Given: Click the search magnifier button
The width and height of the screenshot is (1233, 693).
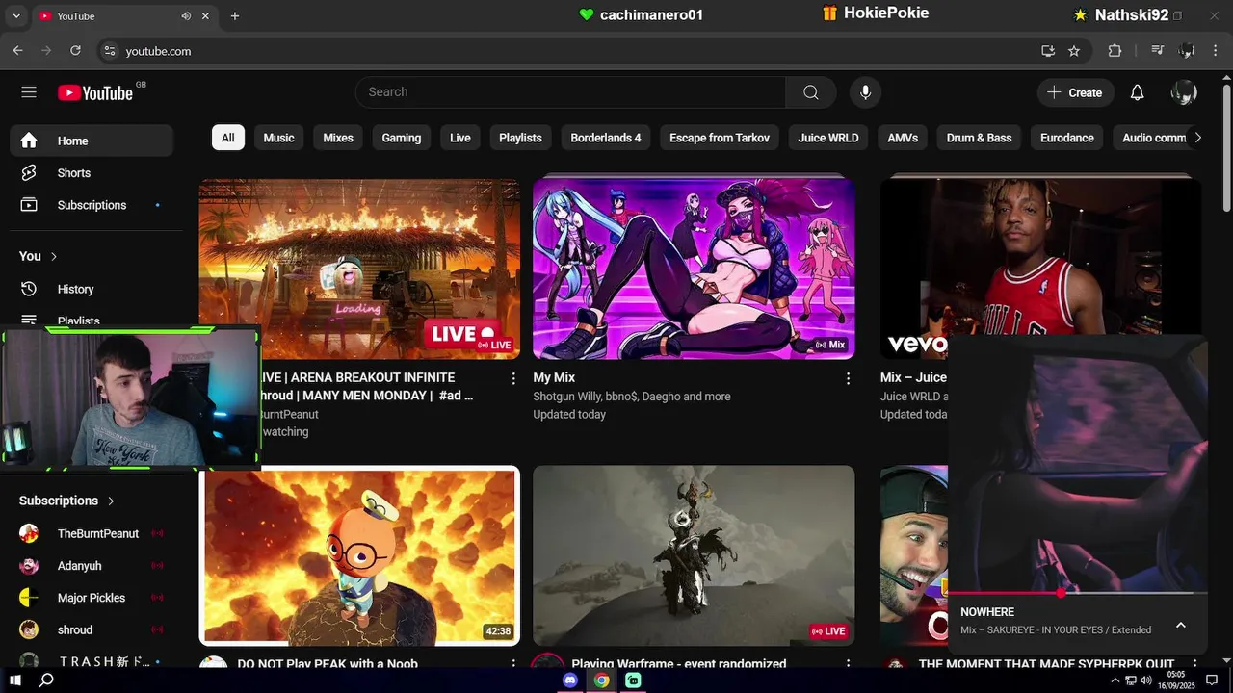Looking at the screenshot, I should pos(811,92).
